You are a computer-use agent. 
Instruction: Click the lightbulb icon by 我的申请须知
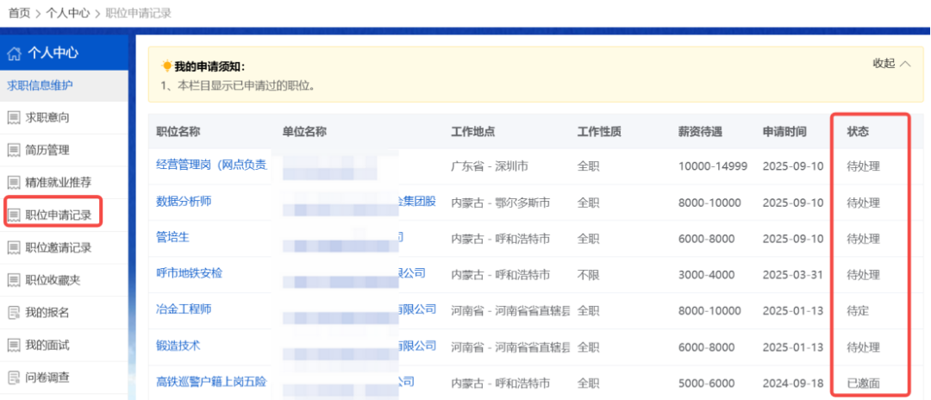click(166, 66)
